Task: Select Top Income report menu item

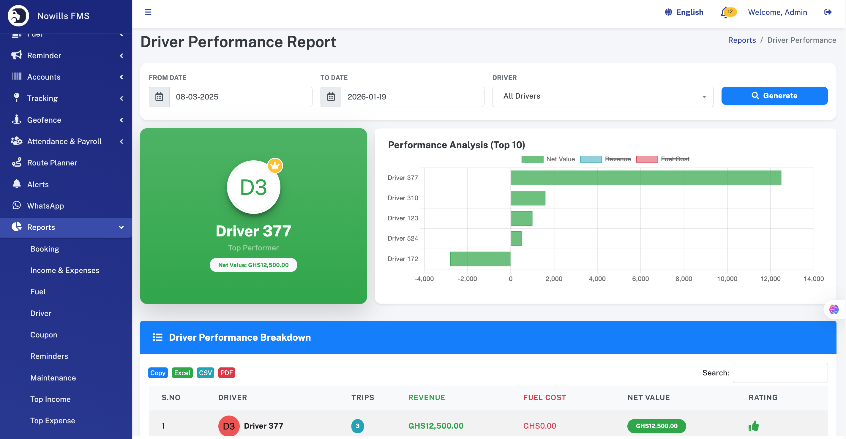Action: point(50,399)
